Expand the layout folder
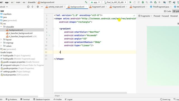Screen dimensions: 179x101 click(1, 40)
